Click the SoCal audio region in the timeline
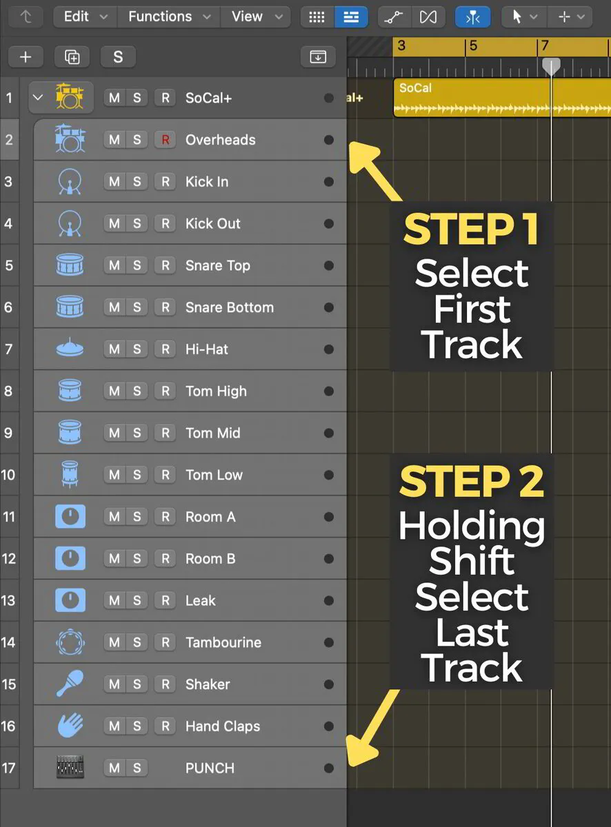 483,98
